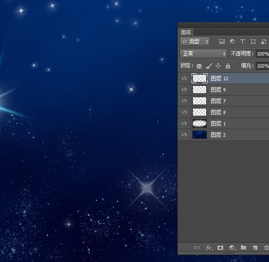This screenshot has width=269, height=262.
Task: Select the 图层 9 thumbnail
Action: (200, 89)
